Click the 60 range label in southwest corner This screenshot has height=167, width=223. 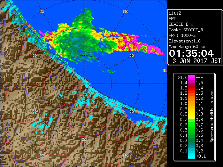tap(42, 156)
